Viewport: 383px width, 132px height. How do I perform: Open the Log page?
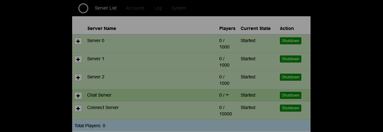(158, 8)
